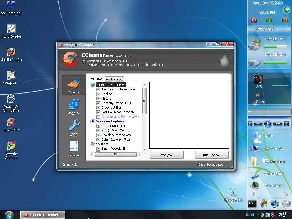Click the Analyze button

(x=167, y=155)
